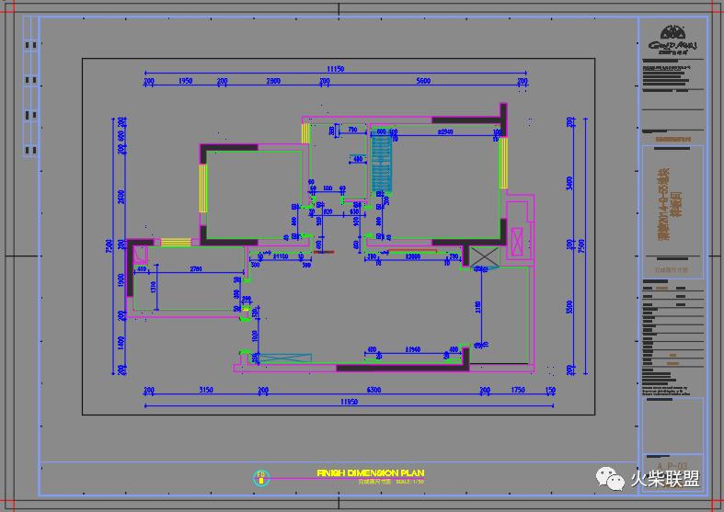Select the 11950 overall bottom dimension
Viewport: 724px width, 512px height.
click(349, 402)
